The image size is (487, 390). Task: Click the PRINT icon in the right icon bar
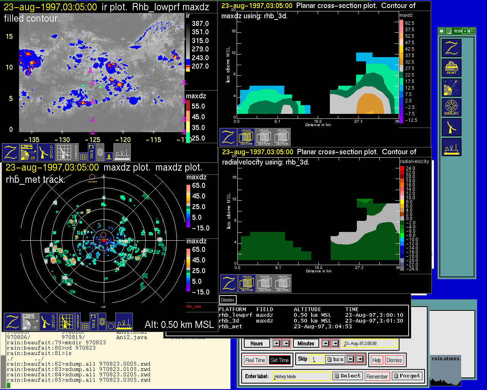(x=451, y=67)
